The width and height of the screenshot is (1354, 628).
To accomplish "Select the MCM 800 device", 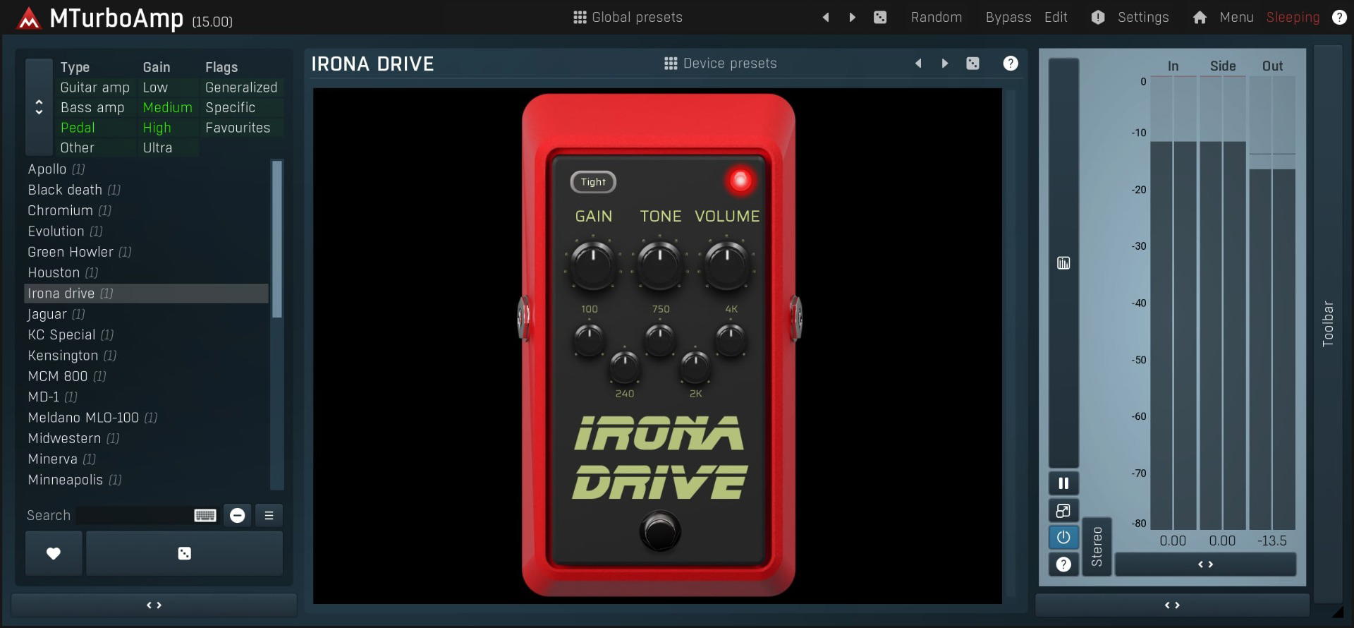I will [x=147, y=376].
